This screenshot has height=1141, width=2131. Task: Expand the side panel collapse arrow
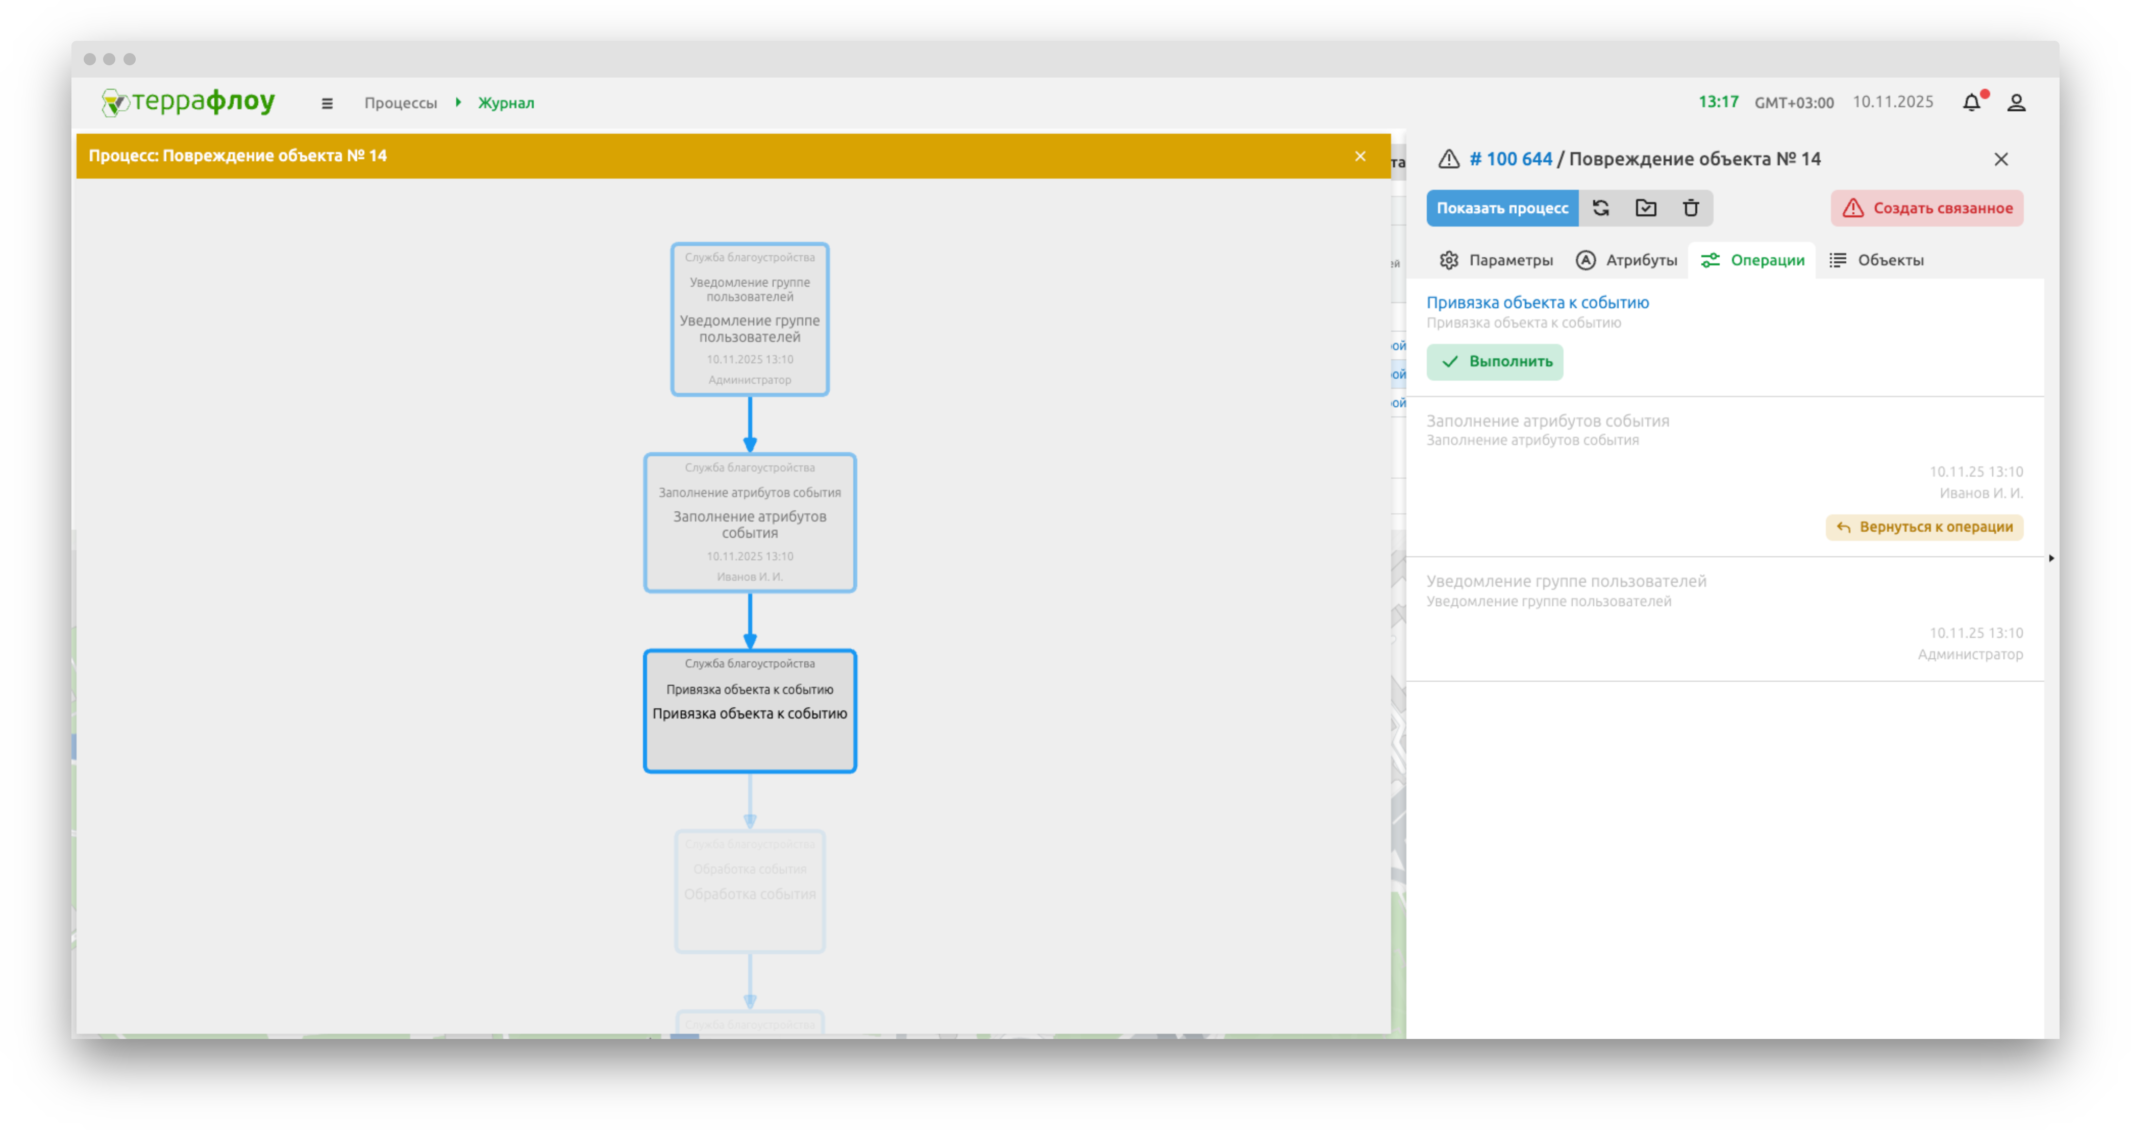click(2051, 558)
